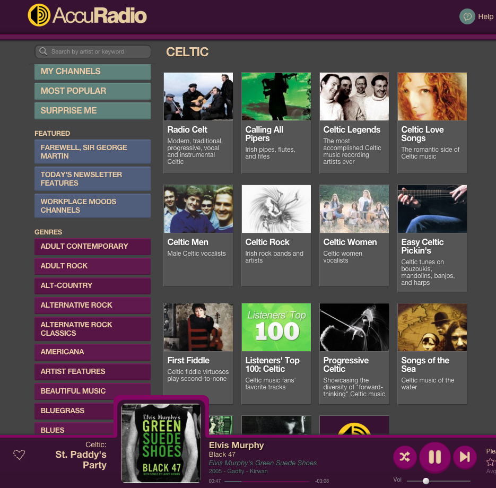Click the Green Suede Shoes album cover

[161, 443]
